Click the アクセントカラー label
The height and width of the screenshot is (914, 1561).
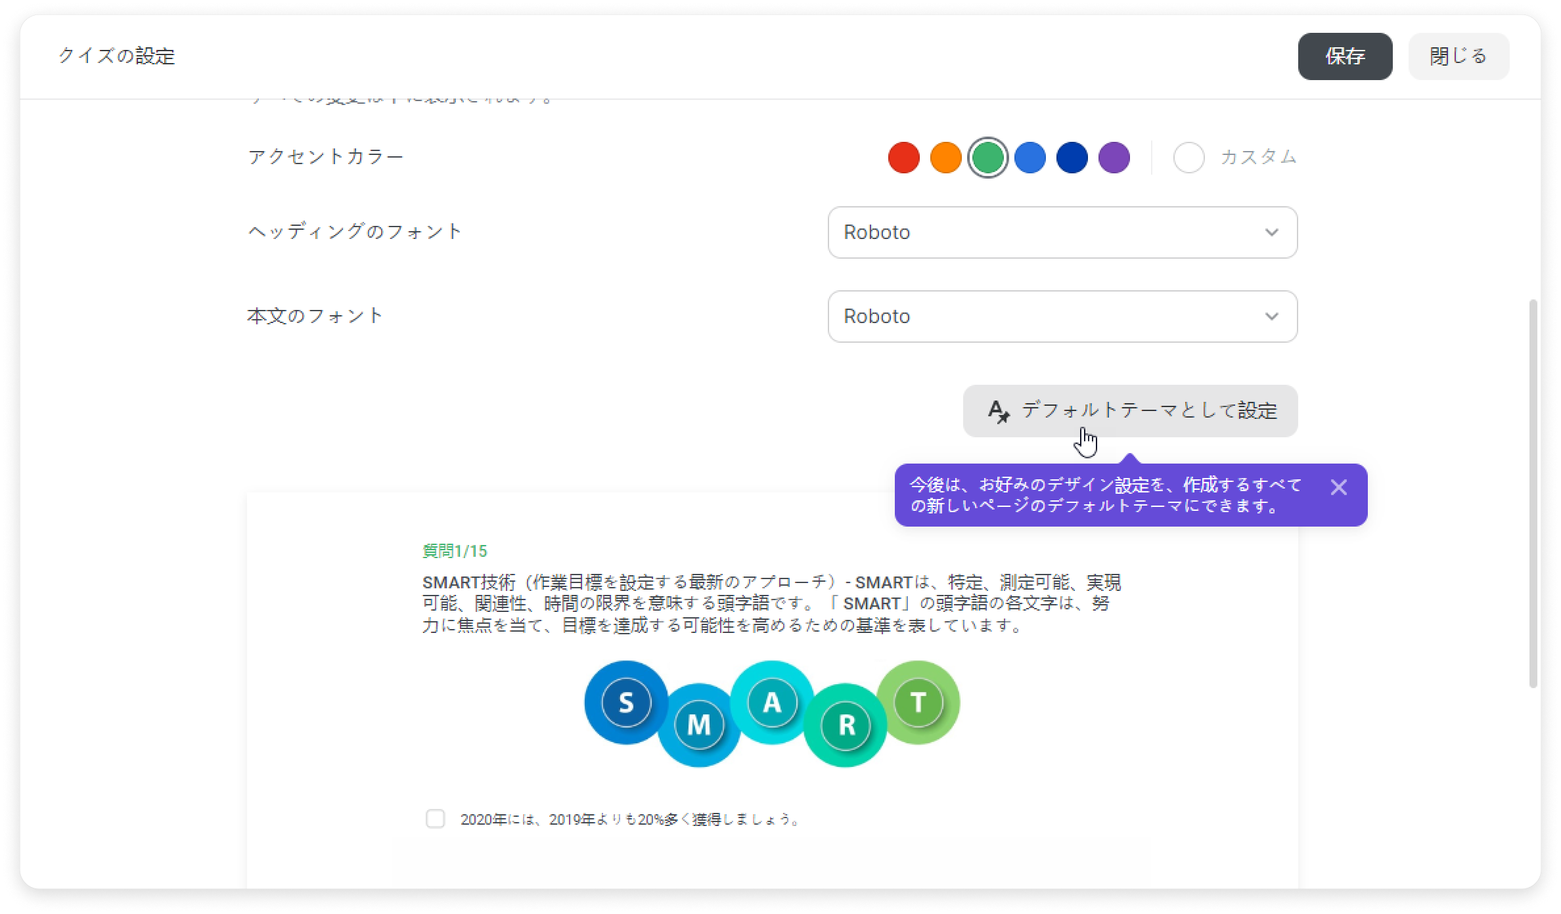click(x=325, y=157)
